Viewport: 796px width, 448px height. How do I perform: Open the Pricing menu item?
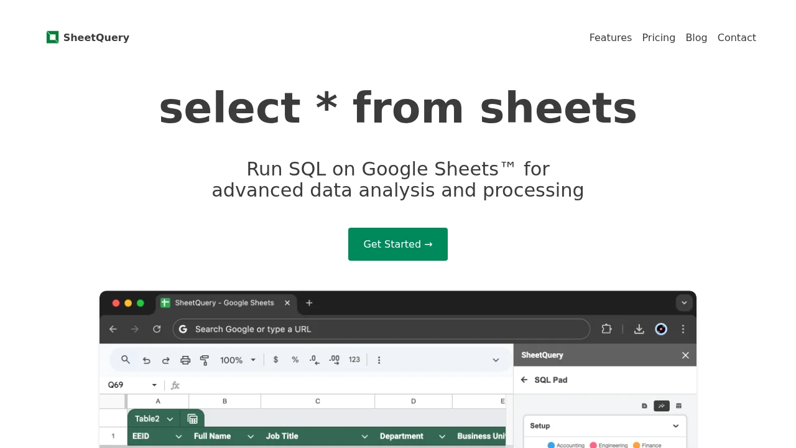point(659,37)
